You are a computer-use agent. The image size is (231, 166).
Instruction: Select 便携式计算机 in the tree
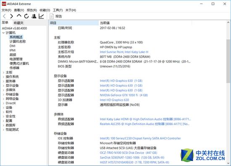tap(19, 64)
